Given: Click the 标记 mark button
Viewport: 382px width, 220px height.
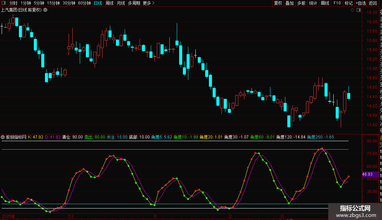Looking at the screenshot, I should point(349,3).
